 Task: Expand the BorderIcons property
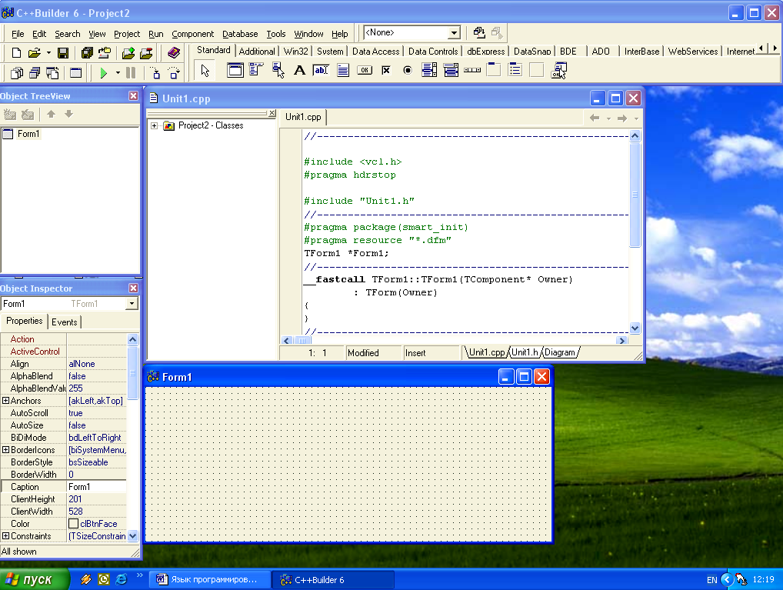pyautogui.click(x=5, y=450)
